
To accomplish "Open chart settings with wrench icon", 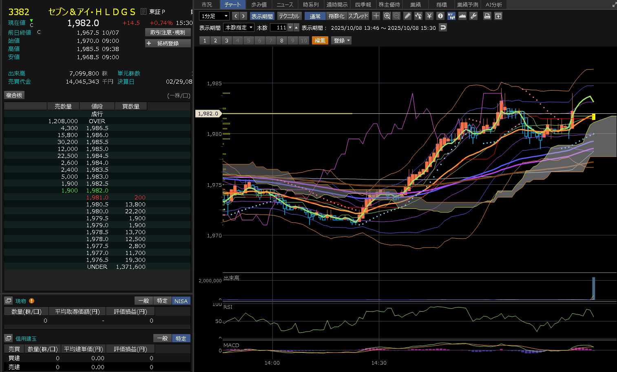I will pos(473,16).
